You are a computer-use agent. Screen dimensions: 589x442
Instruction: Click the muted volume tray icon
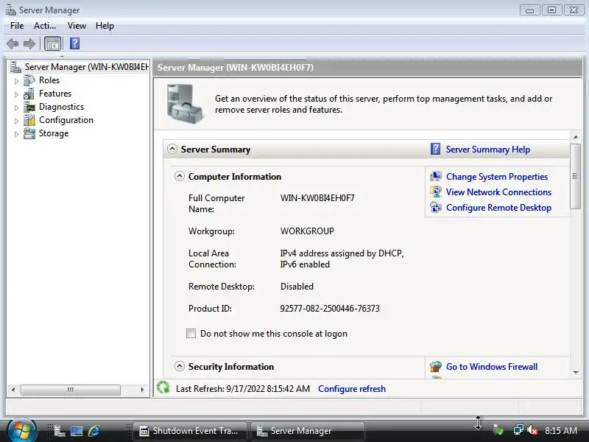[532, 430]
